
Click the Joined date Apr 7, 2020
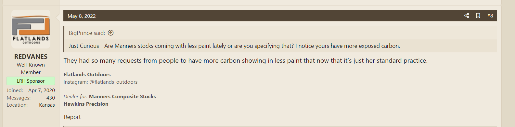click(42, 90)
